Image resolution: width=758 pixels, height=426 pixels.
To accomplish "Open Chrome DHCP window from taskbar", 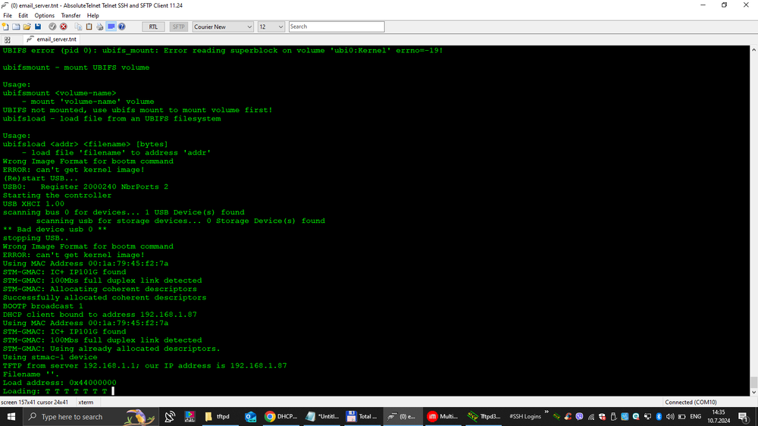I will (x=282, y=416).
